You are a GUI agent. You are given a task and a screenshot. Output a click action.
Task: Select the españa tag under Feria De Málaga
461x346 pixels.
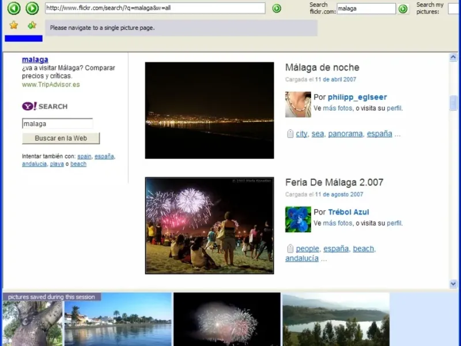pos(336,249)
